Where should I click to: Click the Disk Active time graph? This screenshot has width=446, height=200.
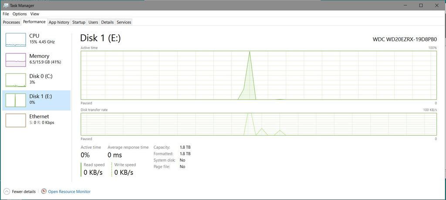[x=258, y=75]
